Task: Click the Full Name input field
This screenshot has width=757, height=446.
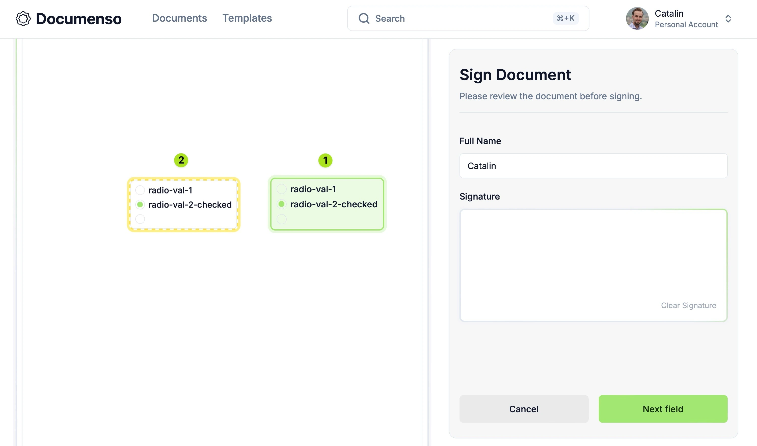Action: tap(593, 166)
